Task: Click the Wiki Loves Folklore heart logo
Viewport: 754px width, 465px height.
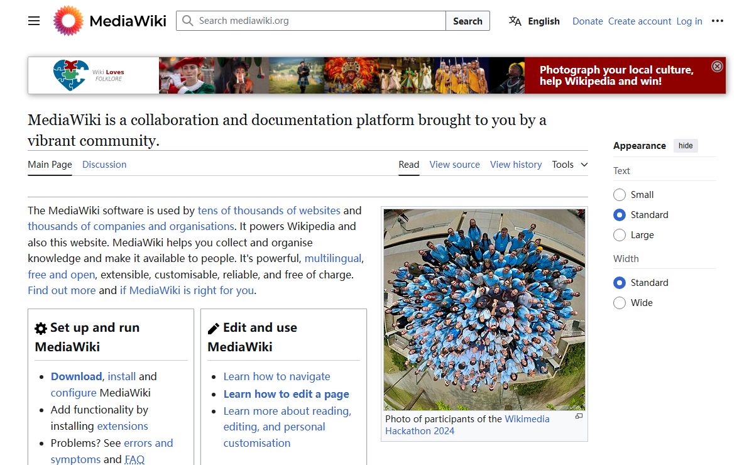Action: tap(71, 75)
